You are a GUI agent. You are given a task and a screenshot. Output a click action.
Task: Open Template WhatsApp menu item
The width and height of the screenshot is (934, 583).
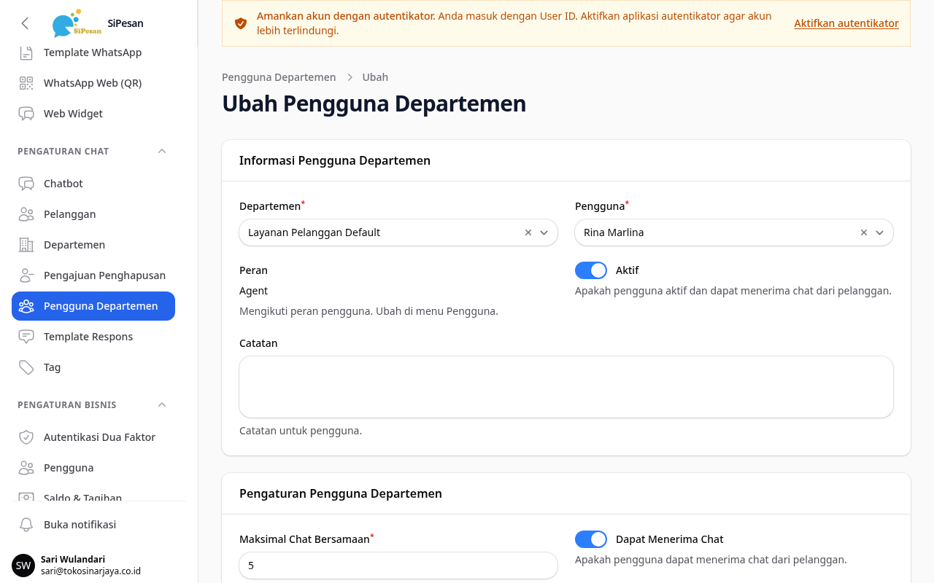tap(93, 52)
